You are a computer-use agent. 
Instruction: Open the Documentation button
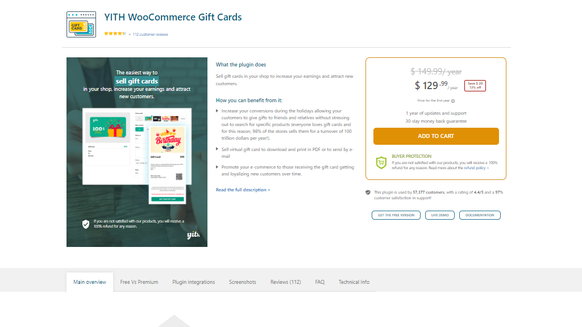(x=480, y=215)
